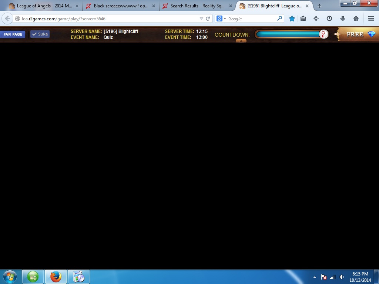
Task: Click the search magnifier icon
Action: tap(279, 18)
